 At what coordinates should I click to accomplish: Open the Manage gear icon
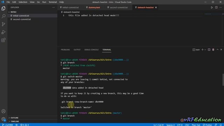click(3, 119)
